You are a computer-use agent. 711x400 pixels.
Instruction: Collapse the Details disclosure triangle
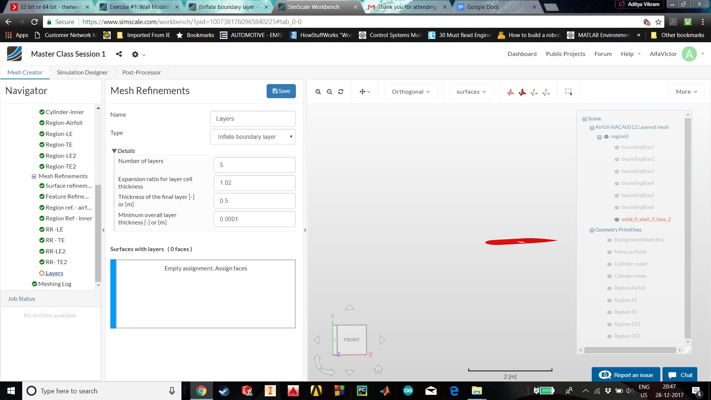[x=114, y=151]
